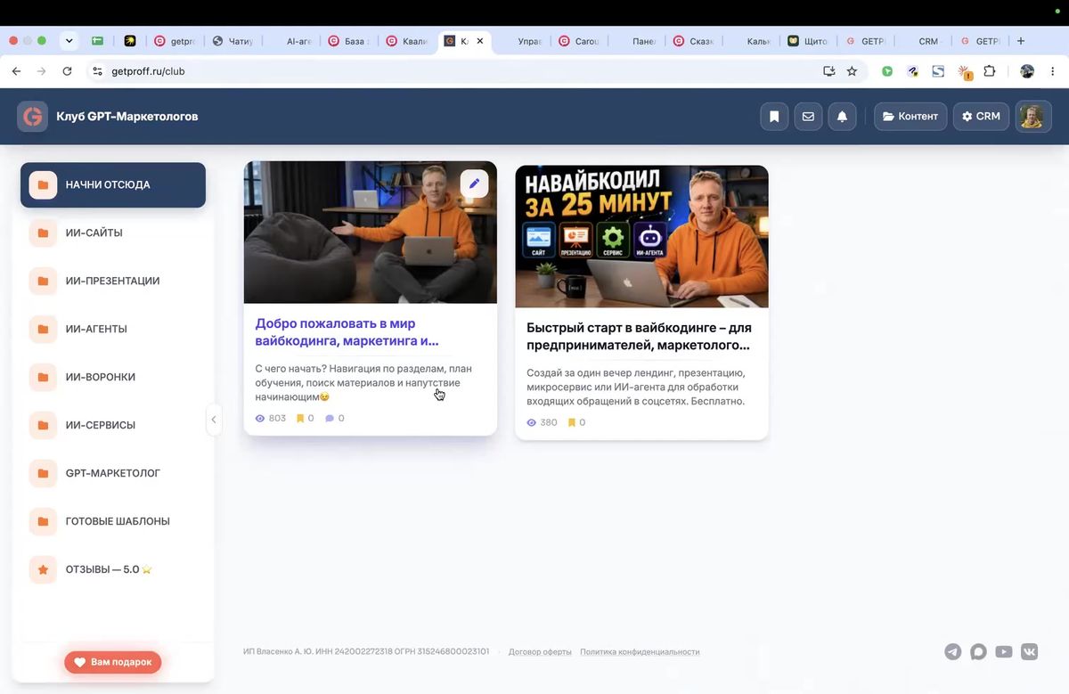
Task: Click the GetProff logo in the header
Action: click(33, 117)
